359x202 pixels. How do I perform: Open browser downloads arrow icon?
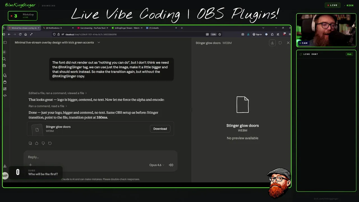pos(248,34)
